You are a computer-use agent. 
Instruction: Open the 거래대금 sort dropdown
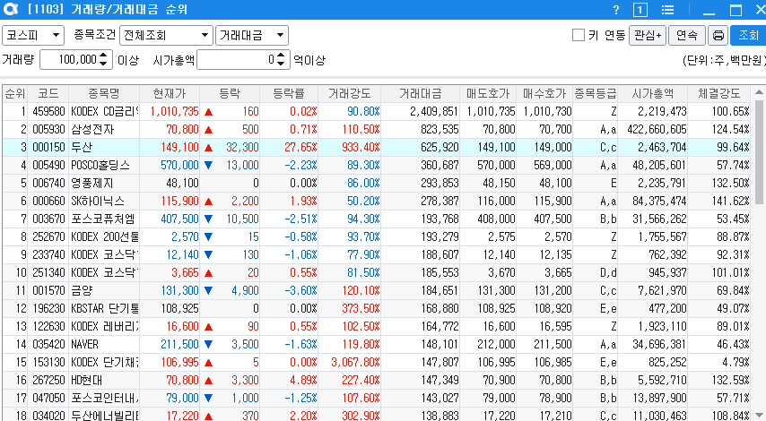point(252,35)
